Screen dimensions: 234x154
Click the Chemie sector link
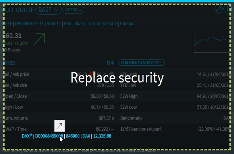127,24
